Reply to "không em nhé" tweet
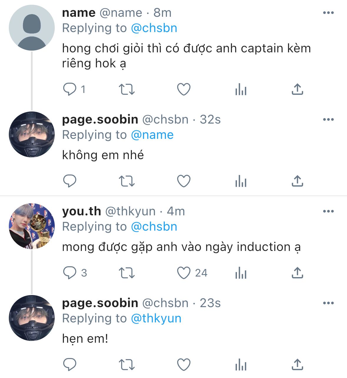 (x=70, y=181)
